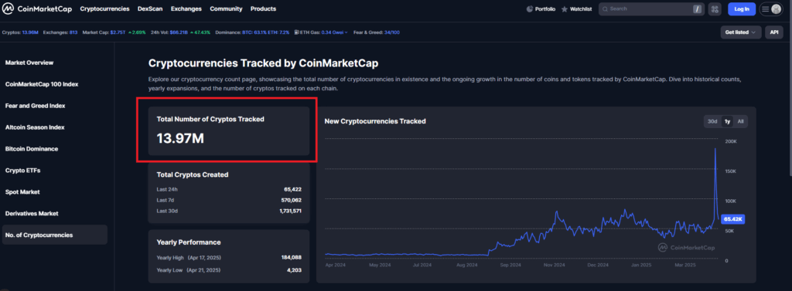The width and height of the screenshot is (792, 291).
Task: Click the magnifier icon in search box
Action: pyautogui.click(x=605, y=9)
